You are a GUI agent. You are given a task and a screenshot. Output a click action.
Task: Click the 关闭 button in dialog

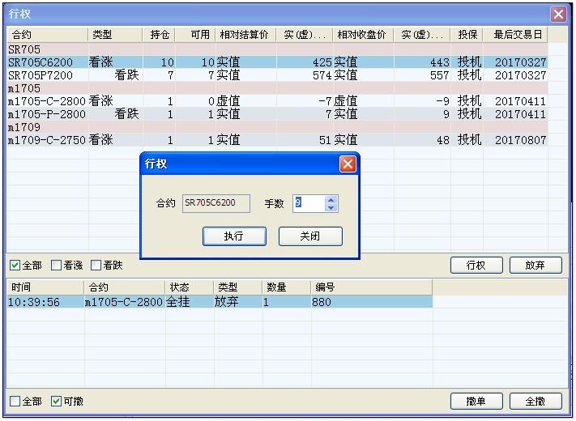pos(310,236)
